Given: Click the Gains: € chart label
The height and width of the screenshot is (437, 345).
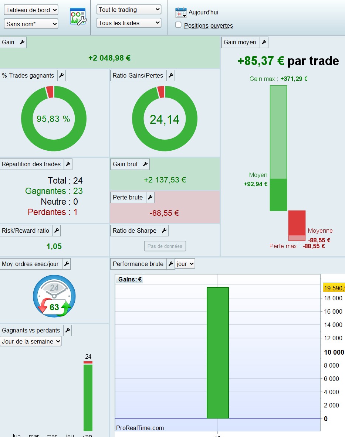Looking at the screenshot, I should coord(130,279).
